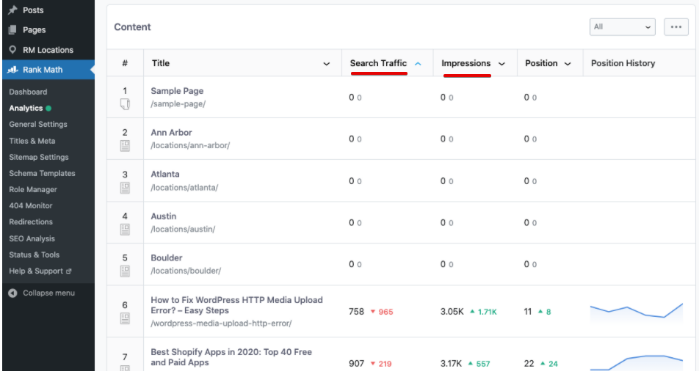Click the Position column header label
The height and width of the screenshot is (377, 699).
[x=541, y=63]
